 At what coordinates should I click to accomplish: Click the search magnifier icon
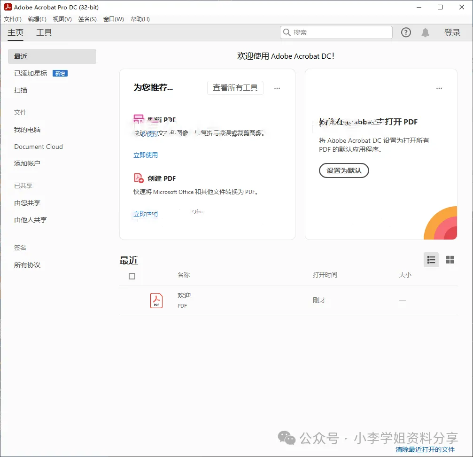(x=287, y=32)
